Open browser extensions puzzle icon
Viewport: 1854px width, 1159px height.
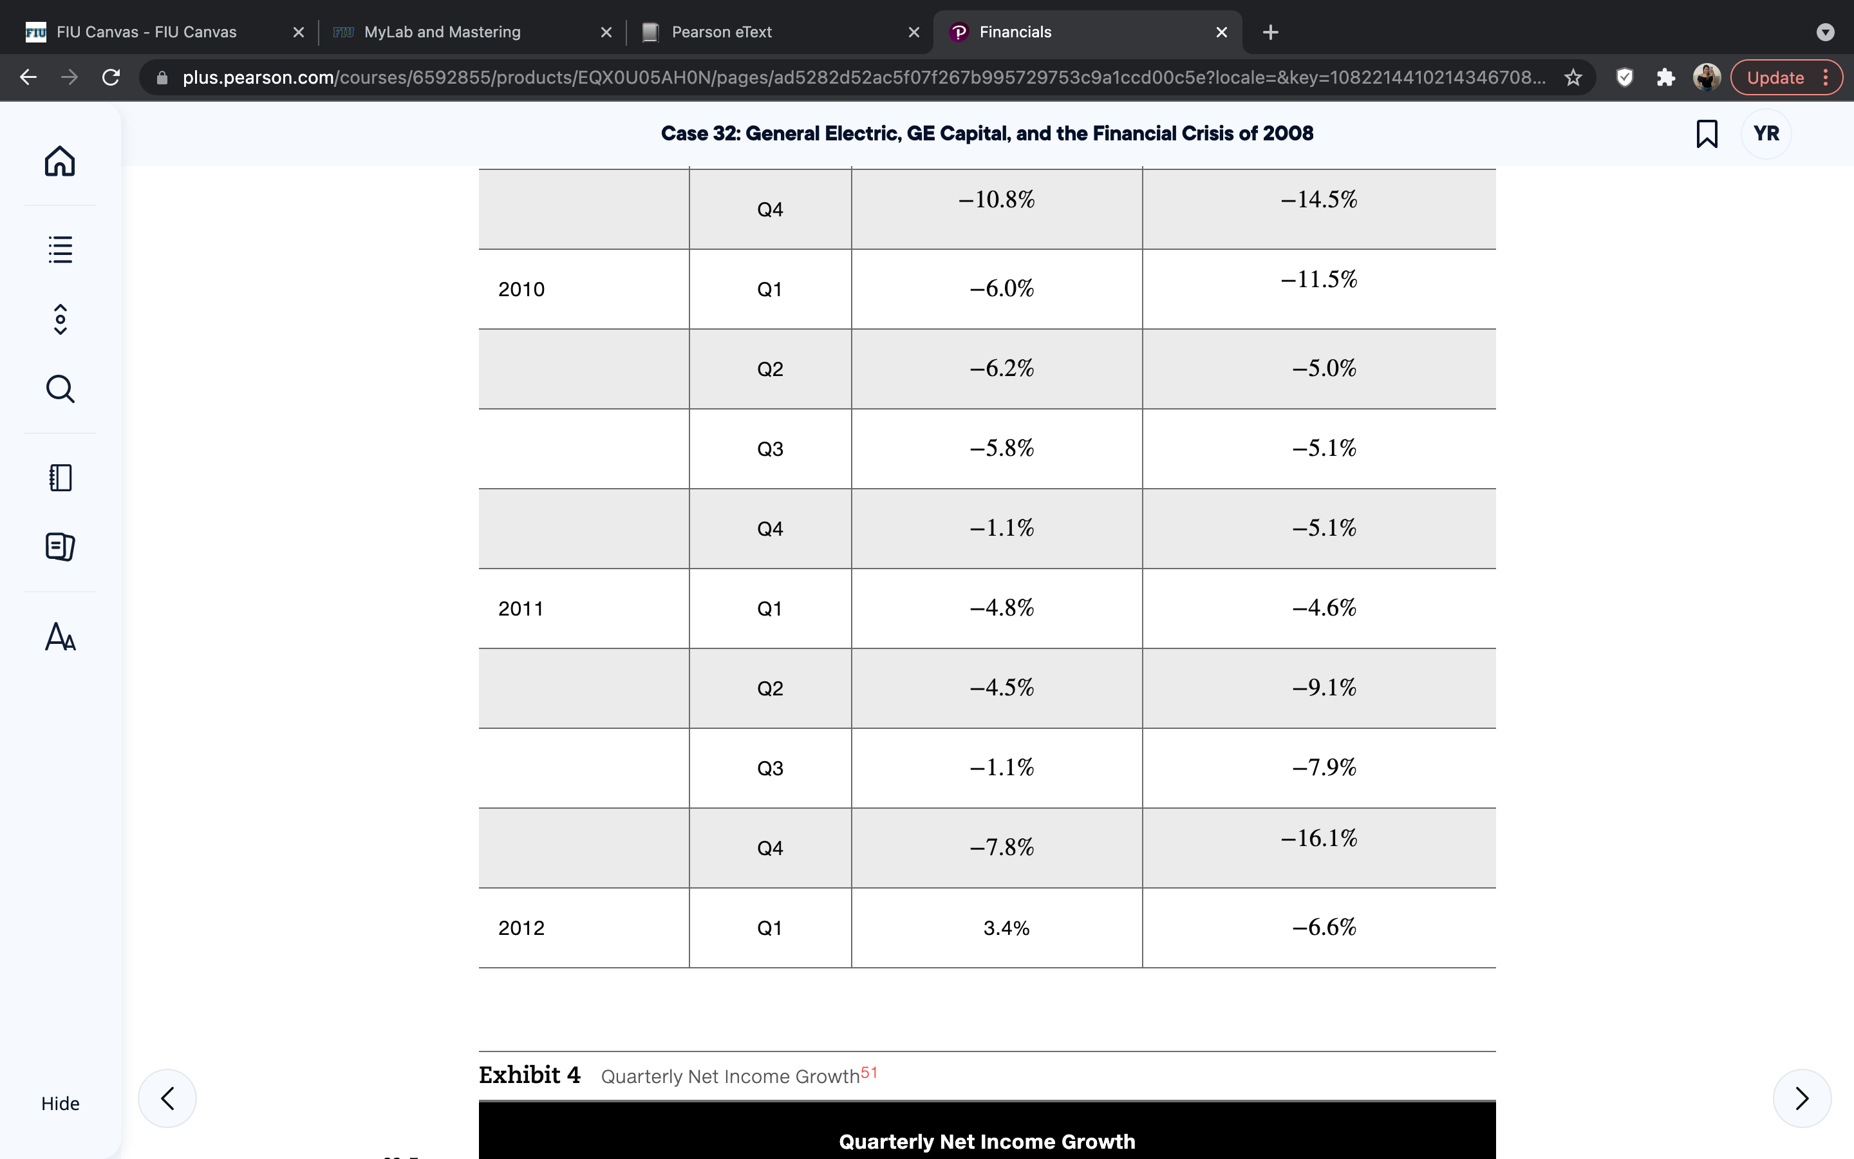[1665, 77]
